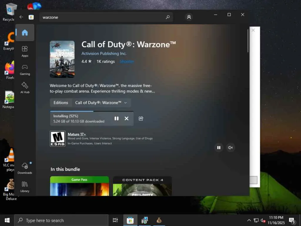Click the taskbar search box
Viewport: 301px width, 226px height.
61,220
